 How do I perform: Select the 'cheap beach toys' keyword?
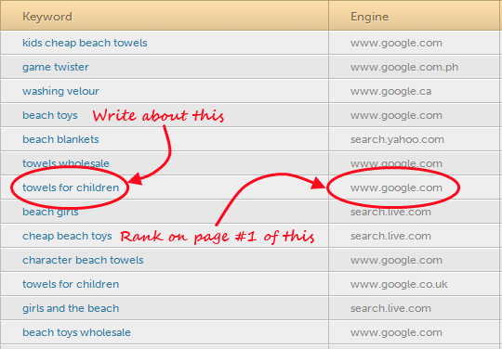pos(67,236)
